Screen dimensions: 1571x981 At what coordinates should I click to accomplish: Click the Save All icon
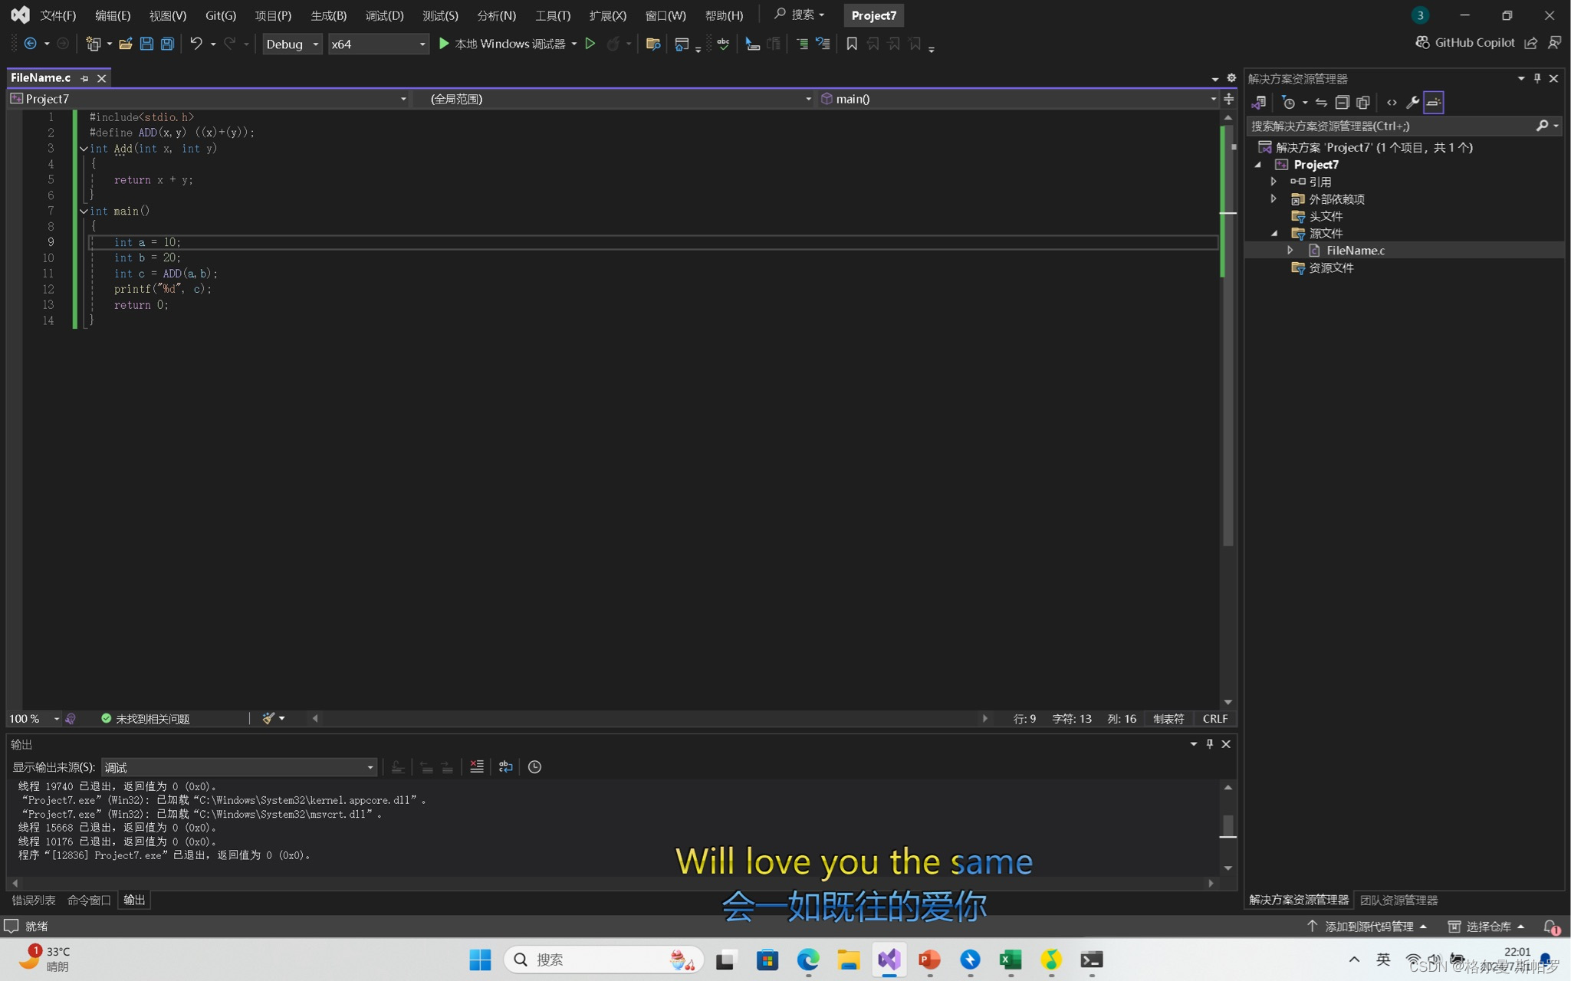167,44
